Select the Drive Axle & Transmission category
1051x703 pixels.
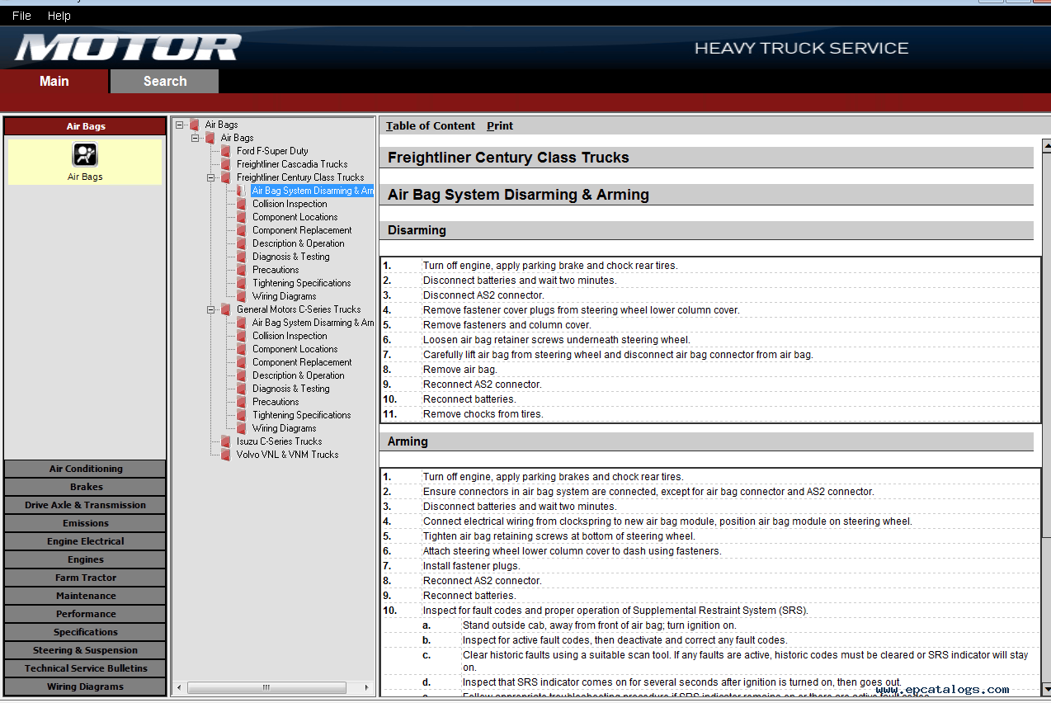click(x=86, y=505)
